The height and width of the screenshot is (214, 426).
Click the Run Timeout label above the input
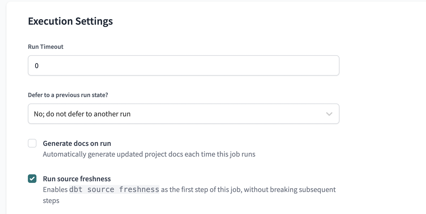point(46,46)
